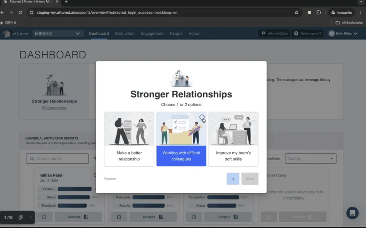Open Chrome's three-dot menu

360,13
